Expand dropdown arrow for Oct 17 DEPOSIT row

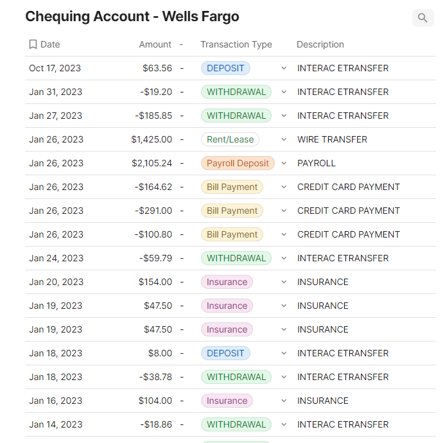pyautogui.click(x=284, y=68)
